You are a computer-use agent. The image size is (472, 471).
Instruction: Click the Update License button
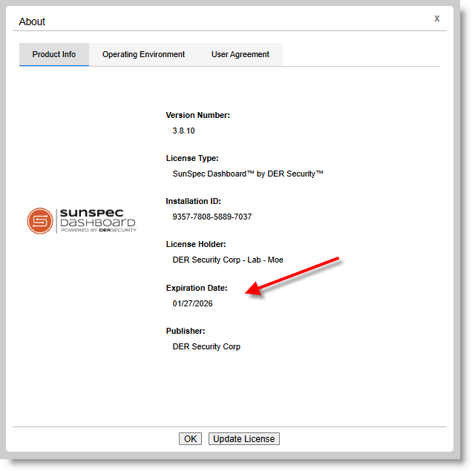pyautogui.click(x=243, y=439)
